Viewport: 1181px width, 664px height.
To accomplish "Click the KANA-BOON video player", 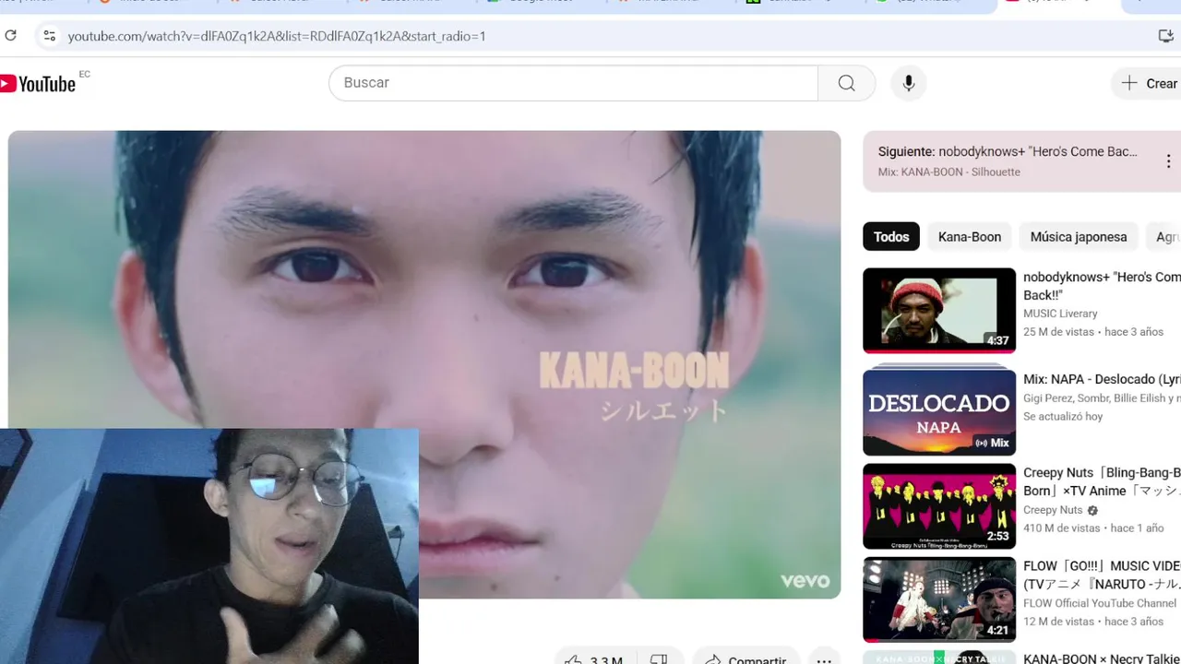I will pyautogui.click(x=424, y=364).
